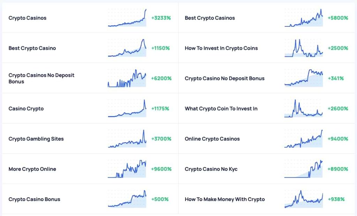Image resolution: width=357 pixels, height=216 pixels.
Task: View the Crypto Casino No Kyc trend chart
Action: [304, 169]
